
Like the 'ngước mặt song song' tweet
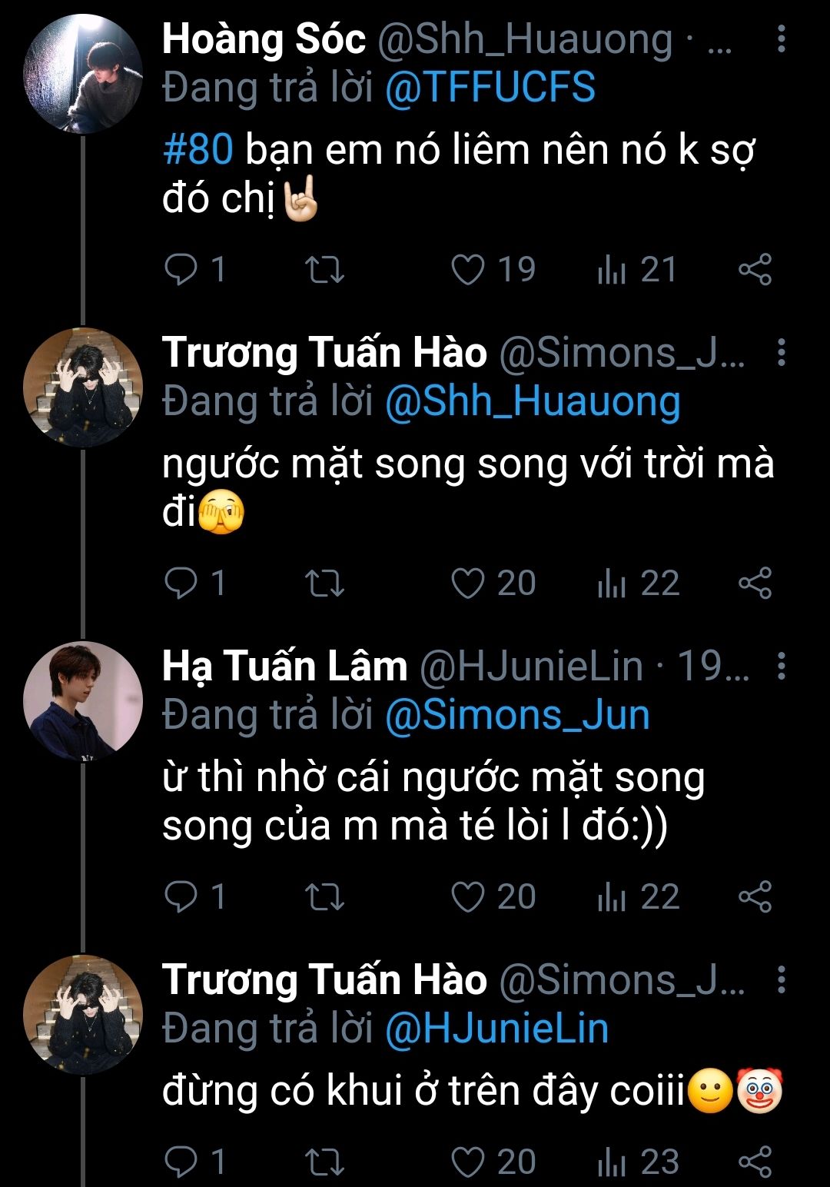coord(467,583)
